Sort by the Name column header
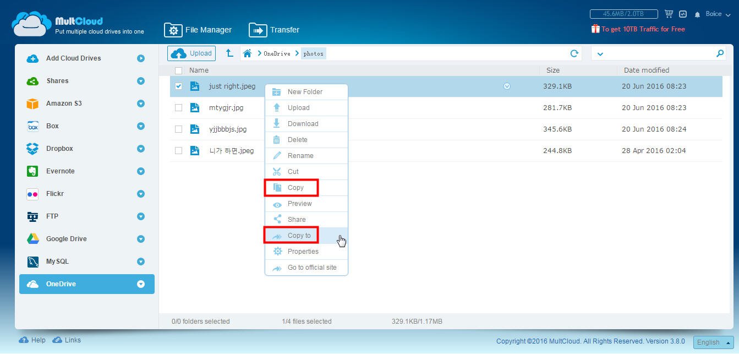This screenshot has height=354, width=739. pos(199,70)
